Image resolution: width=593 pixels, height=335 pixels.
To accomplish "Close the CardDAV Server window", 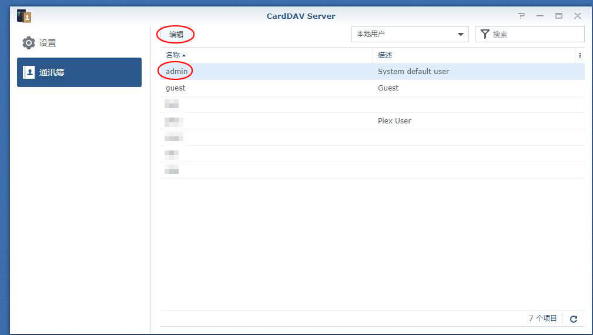I will (x=578, y=16).
